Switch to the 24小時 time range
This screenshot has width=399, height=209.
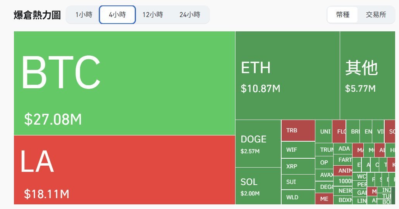190,15
